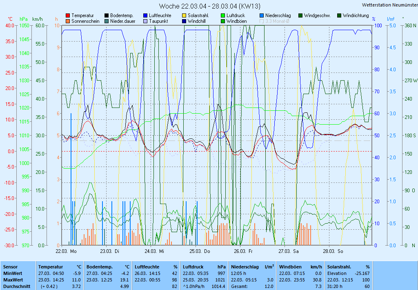Click the 90 O wind direction label
The height and width of the screenshot is (290, 418).
pyautogui.click(x=410, y=191)
